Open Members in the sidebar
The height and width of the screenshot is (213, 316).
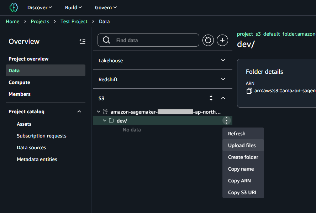(20, 94)
